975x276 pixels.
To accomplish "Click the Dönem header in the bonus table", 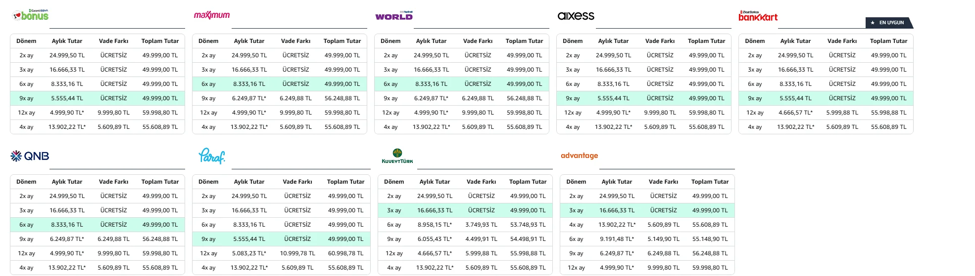I will pos(26,41).
